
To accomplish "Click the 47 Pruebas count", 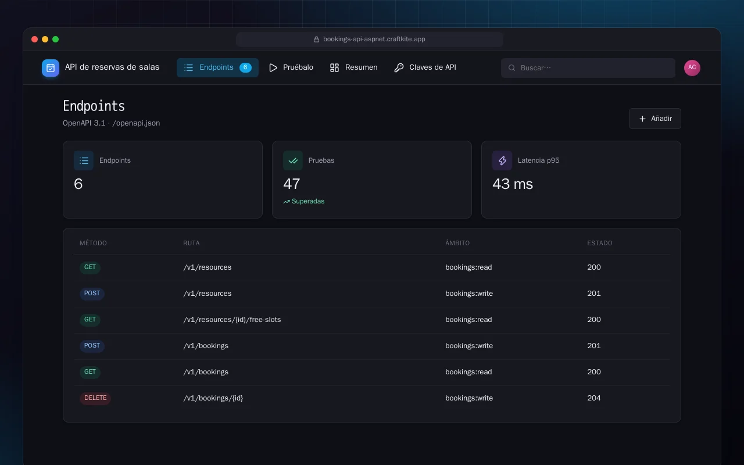I will pos(292,184).
